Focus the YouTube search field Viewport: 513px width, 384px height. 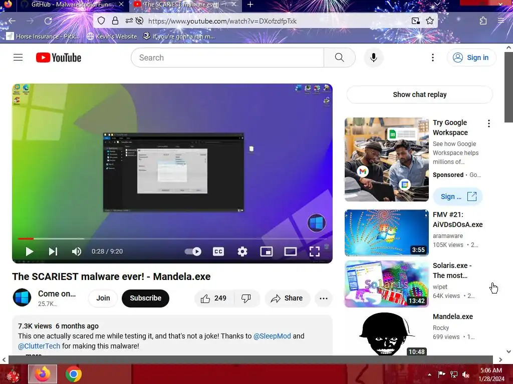click(228, 57)
